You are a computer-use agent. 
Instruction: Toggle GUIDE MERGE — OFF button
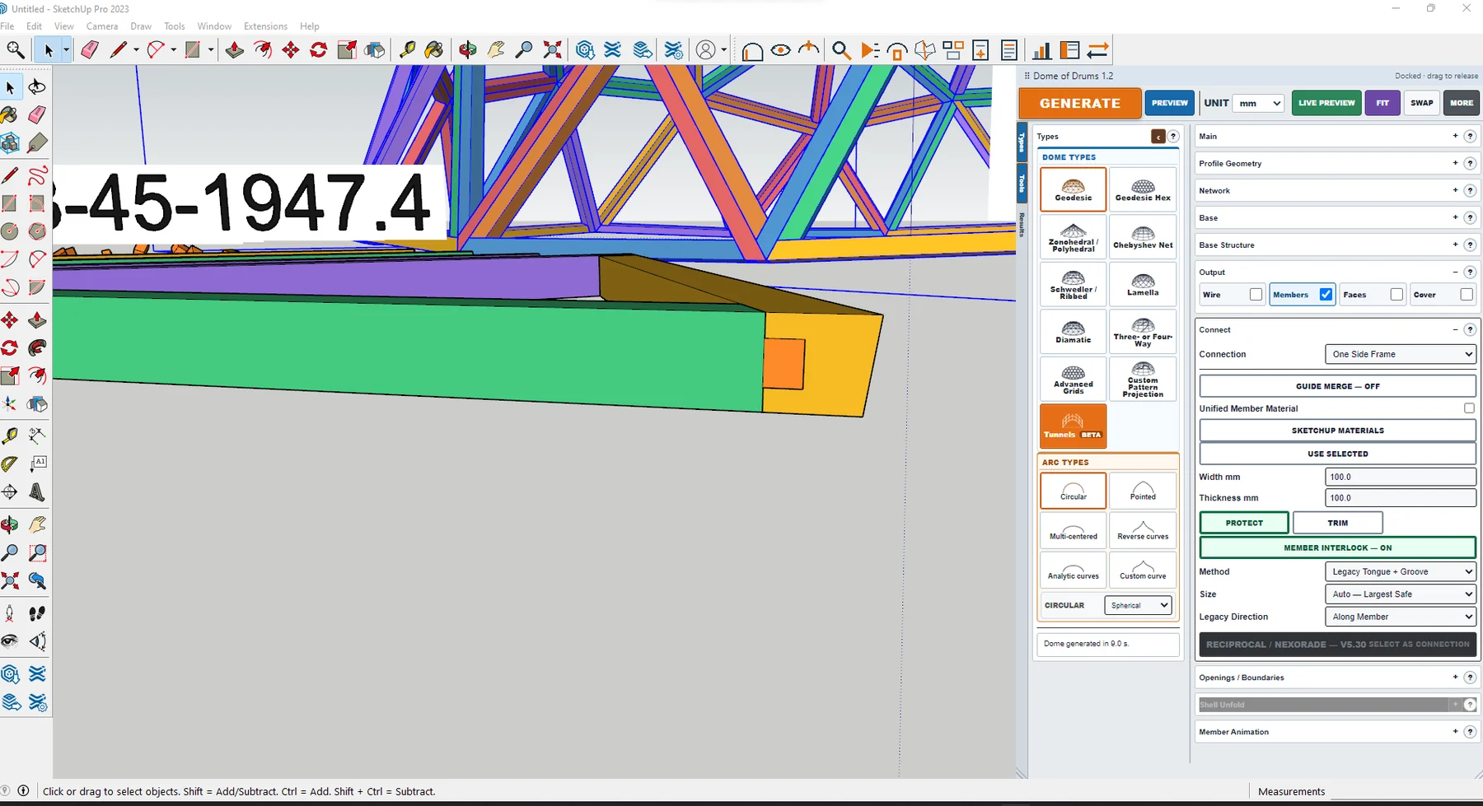pos(1337,386)
